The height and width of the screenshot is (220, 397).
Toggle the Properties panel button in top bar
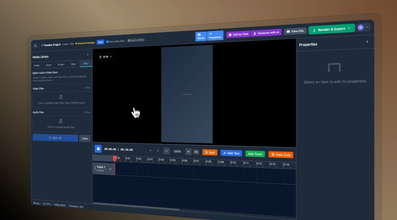click(215, 35)
